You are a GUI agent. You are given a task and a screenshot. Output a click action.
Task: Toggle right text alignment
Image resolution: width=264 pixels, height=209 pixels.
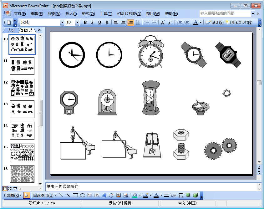pyautogui.click(x=130, y=23)
